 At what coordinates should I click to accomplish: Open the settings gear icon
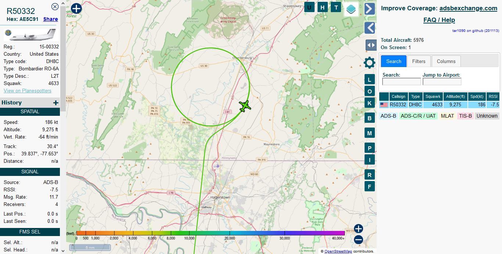tap(369, 63)
